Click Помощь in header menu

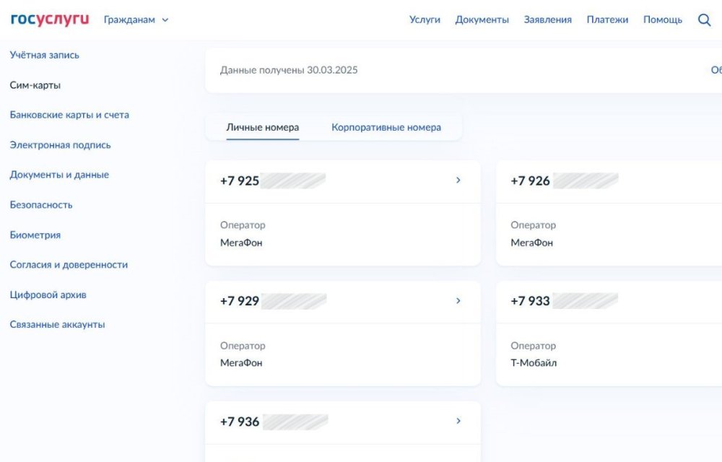point(662,19)
